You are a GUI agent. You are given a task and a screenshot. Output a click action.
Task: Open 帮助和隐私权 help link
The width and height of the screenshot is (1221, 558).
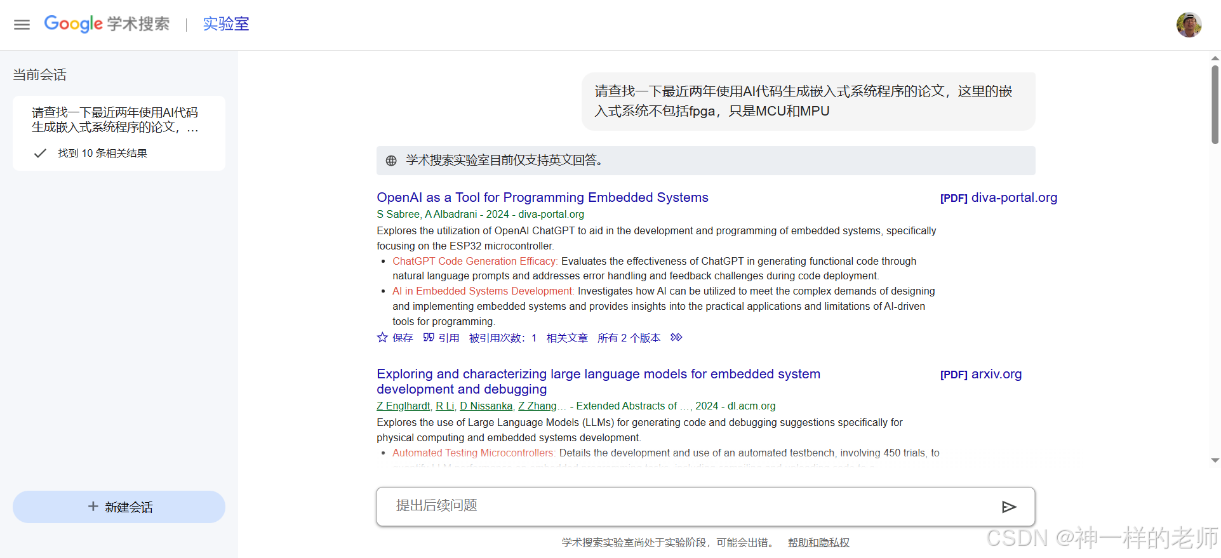(818, 543)
